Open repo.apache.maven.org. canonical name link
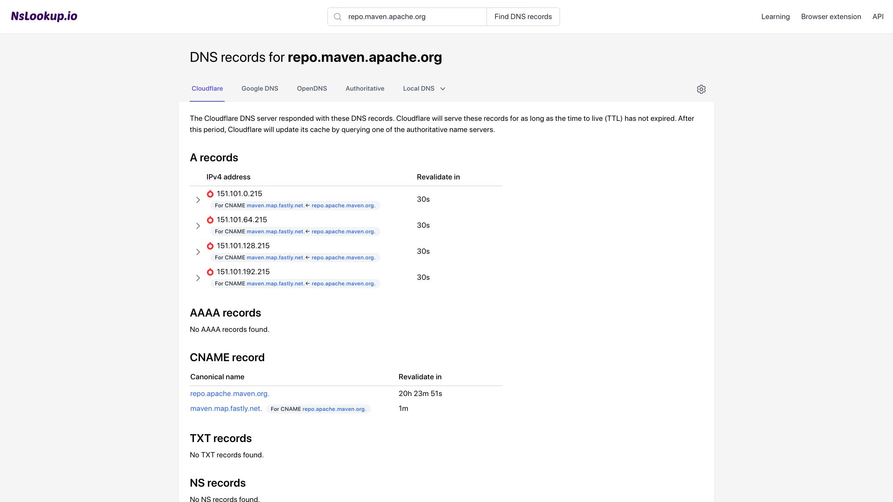 (x=229, y=394)
